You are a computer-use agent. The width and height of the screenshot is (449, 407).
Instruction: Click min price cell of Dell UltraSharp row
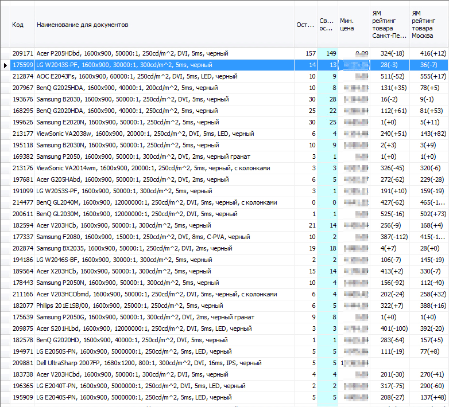(354, 363)
